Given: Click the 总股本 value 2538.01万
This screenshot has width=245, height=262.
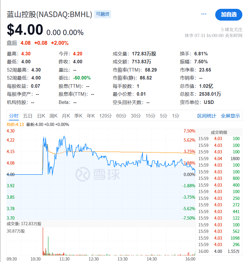Looking at the screenshot, I should (x=210, y=94).
